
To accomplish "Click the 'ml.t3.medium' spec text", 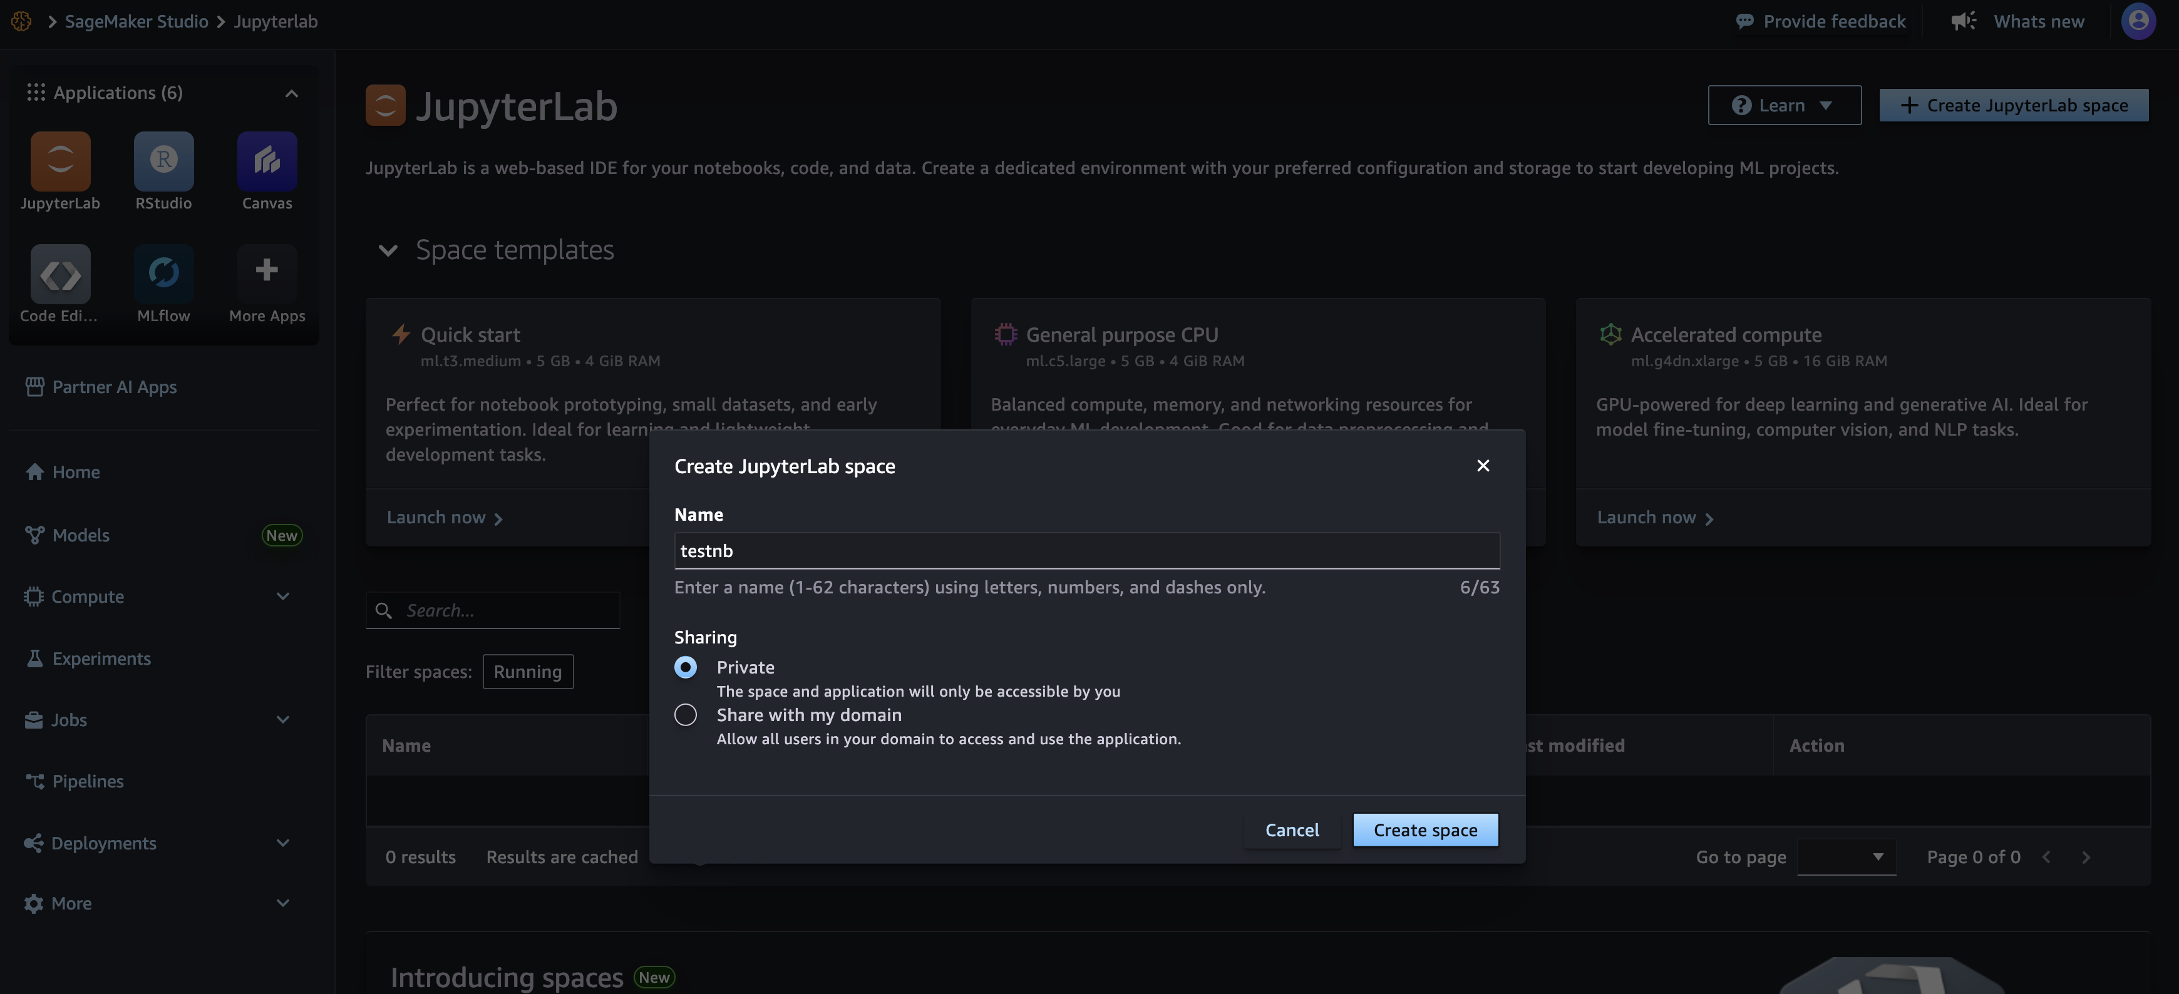I will click(x=470, y=361).
